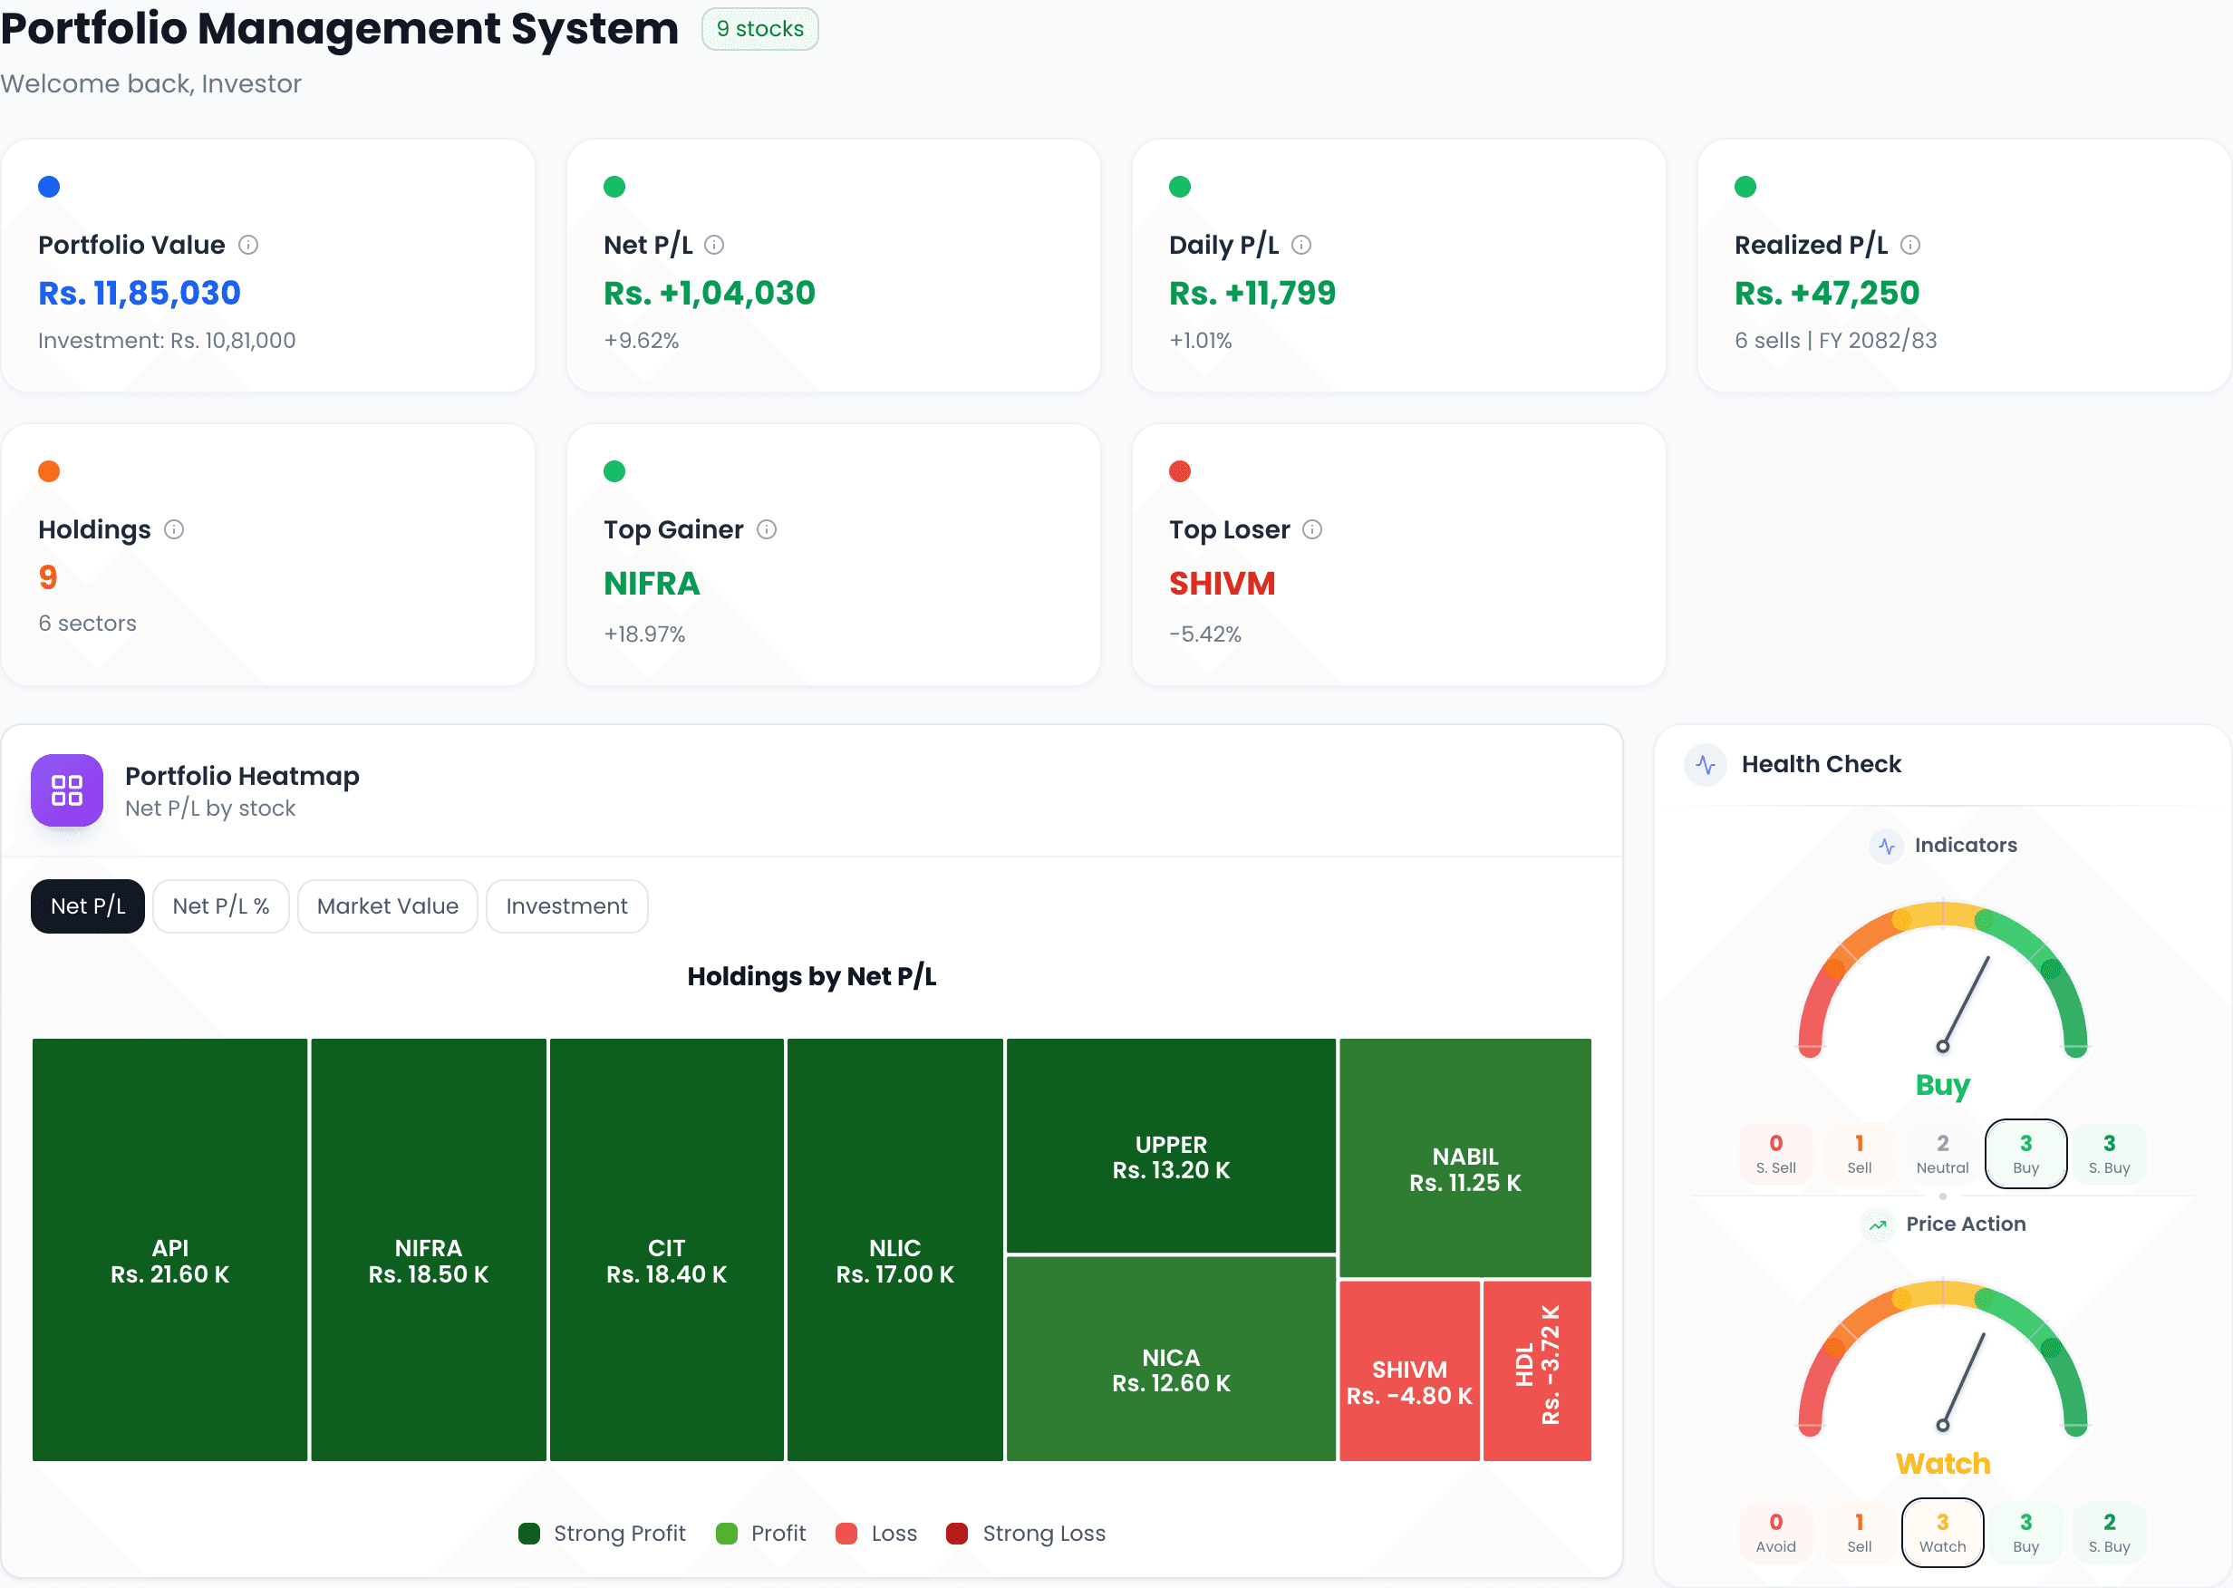Click the info icon beside Daily P/L
2233x1588 pixels.
click(x=1301, y=245)
